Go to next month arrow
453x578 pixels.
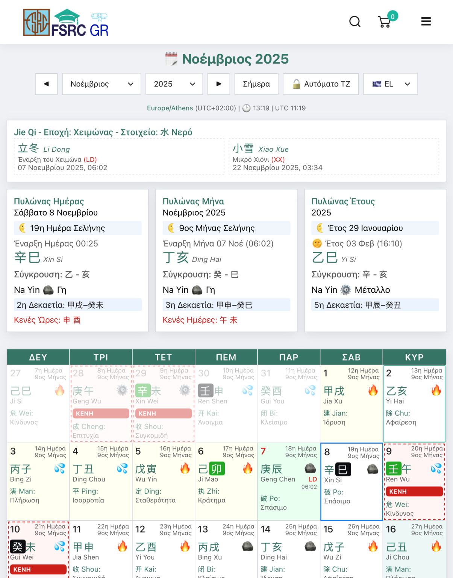219,84
